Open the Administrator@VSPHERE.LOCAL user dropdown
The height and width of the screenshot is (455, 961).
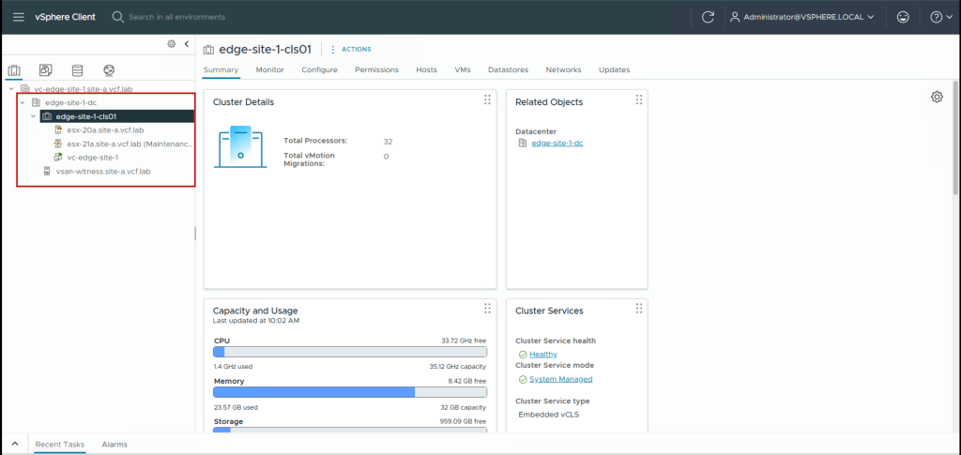point(801,17)
